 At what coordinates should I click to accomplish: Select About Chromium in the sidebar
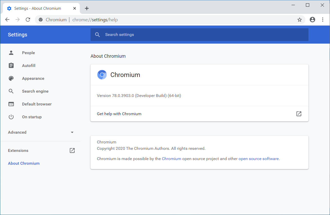point(24,163)
